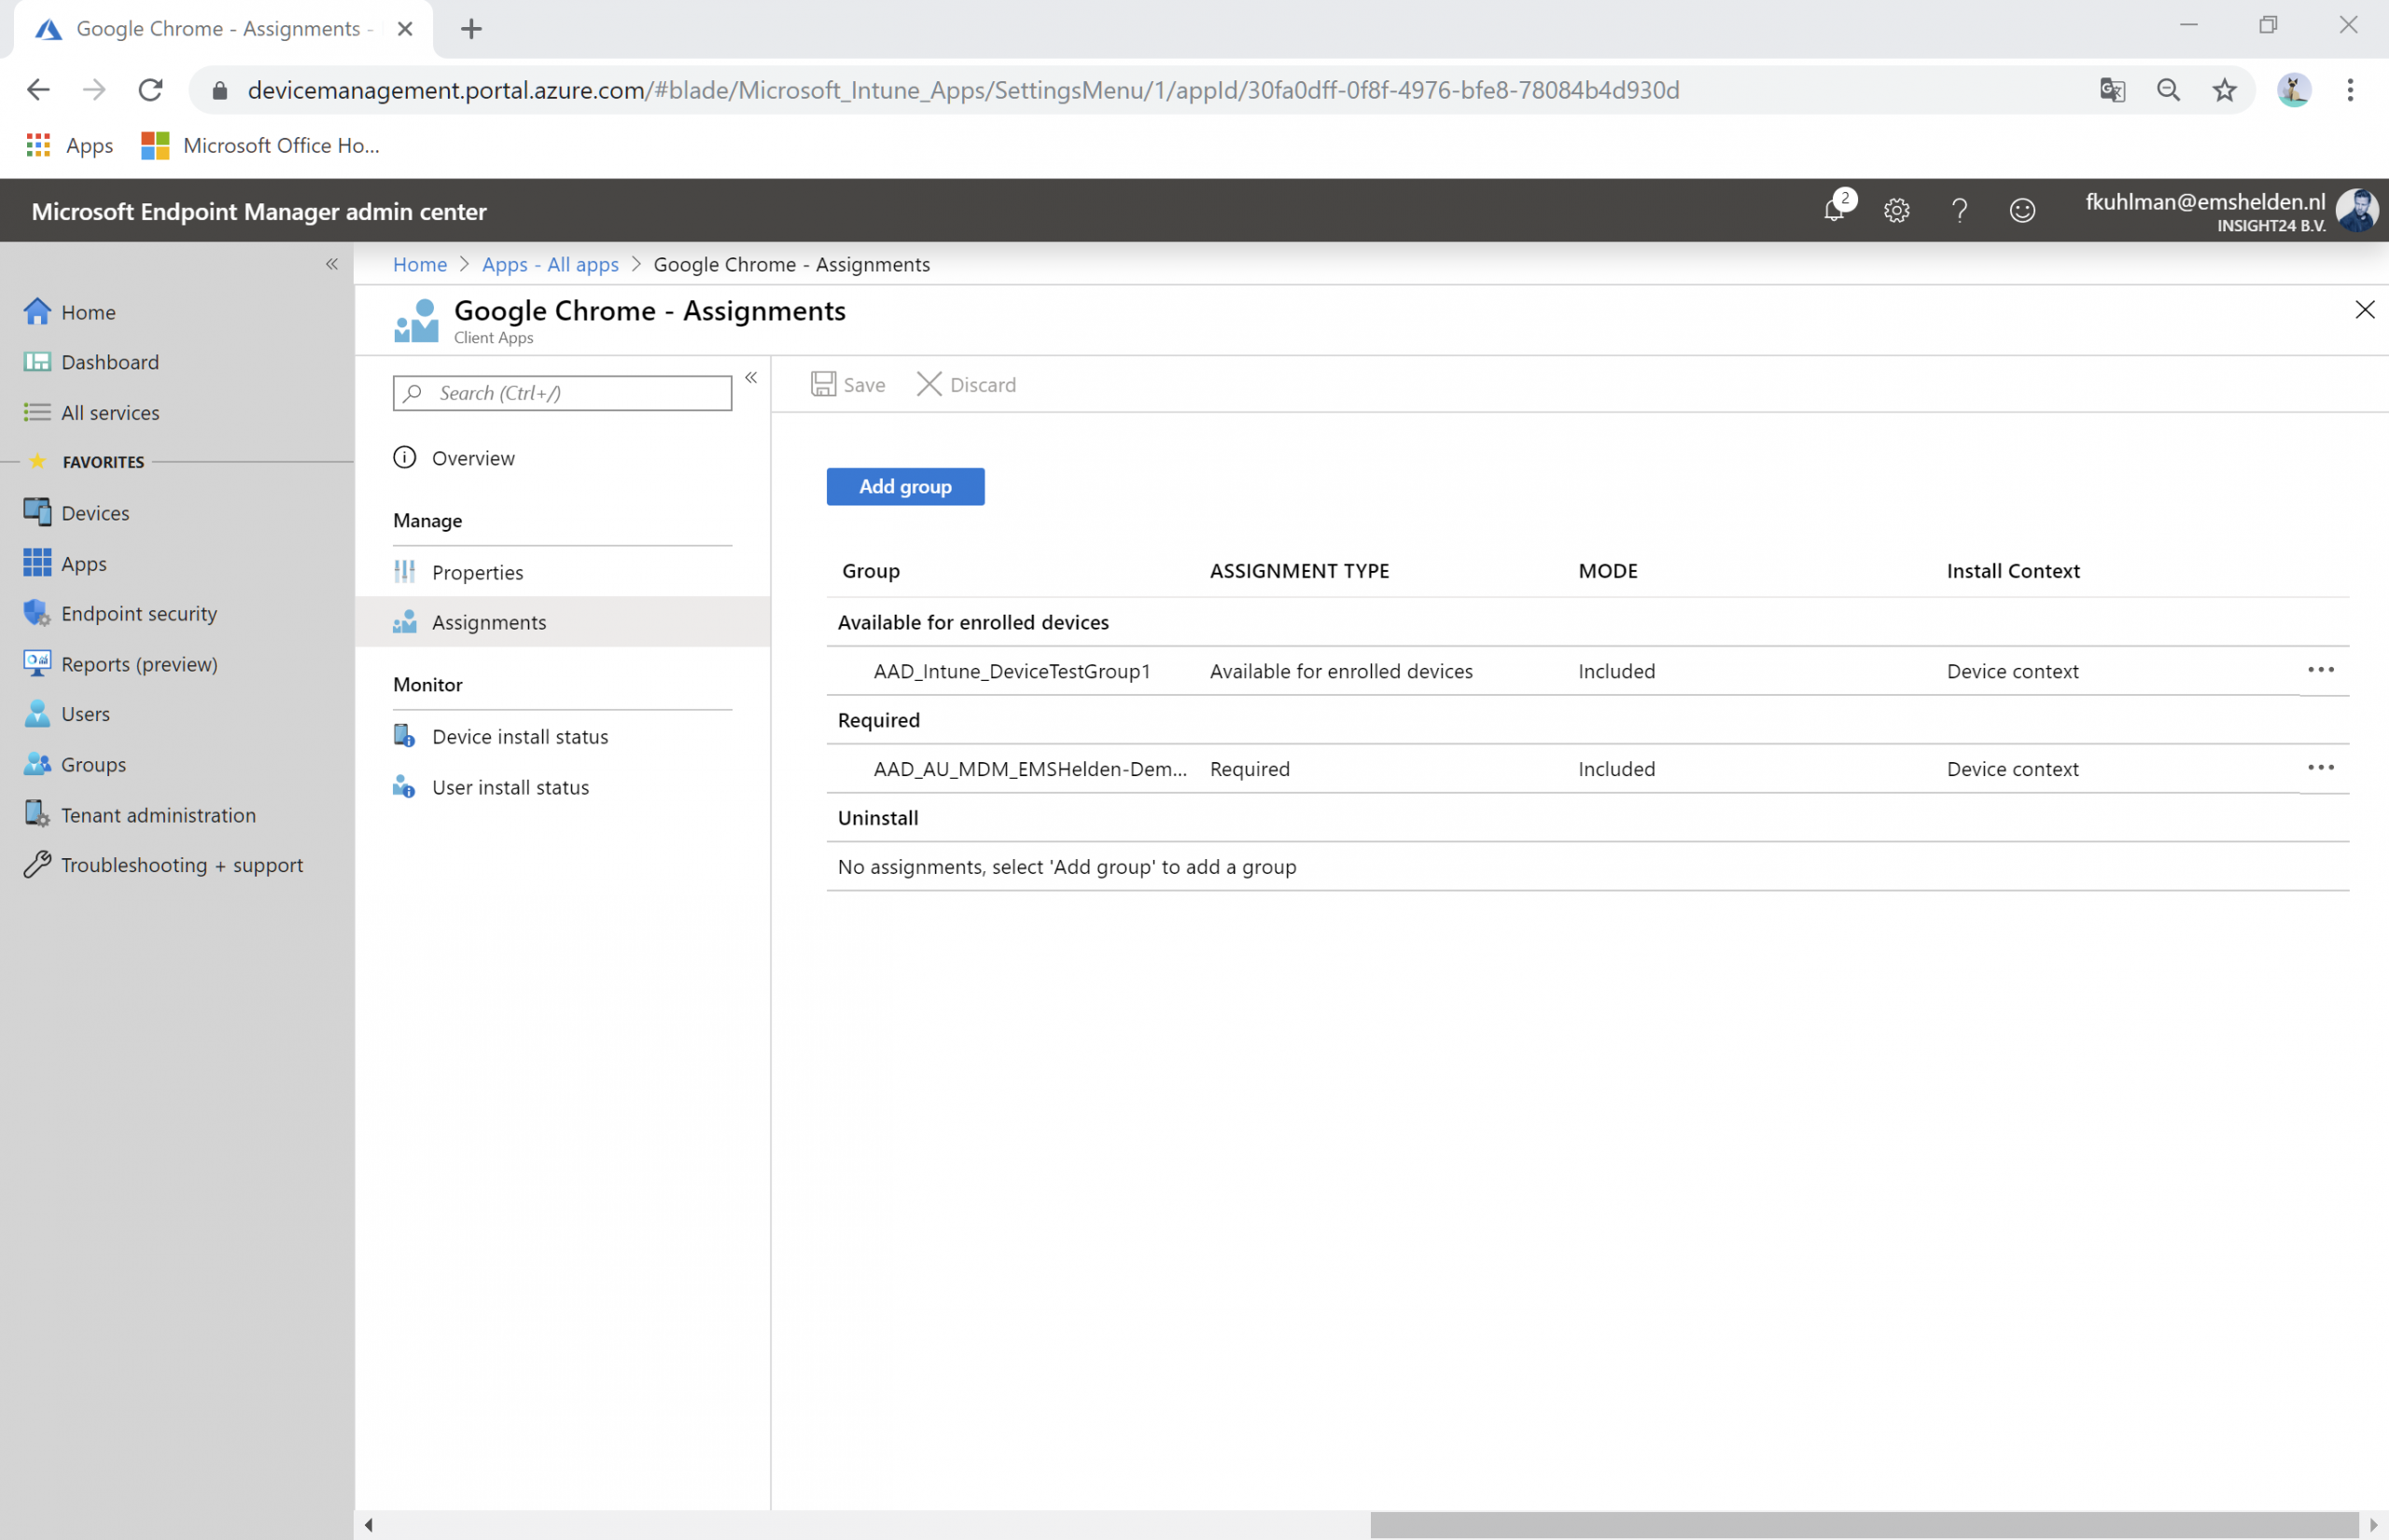The height and width of the screenshot is (1540, 2389).
Task: Open help question mark icon
Action: coord(1959,210)
